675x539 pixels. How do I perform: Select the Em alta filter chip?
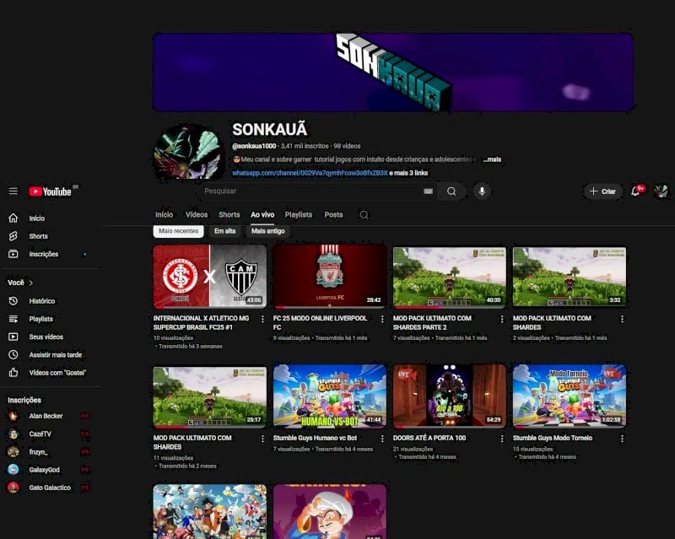coord(224,231)
